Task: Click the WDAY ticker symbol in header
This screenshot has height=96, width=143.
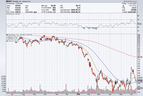Action: point(9,1)
